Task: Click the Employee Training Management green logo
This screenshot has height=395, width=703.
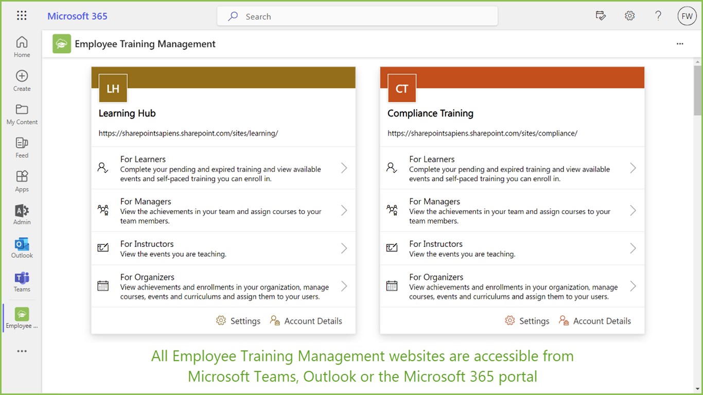Action: pos(62,44)
